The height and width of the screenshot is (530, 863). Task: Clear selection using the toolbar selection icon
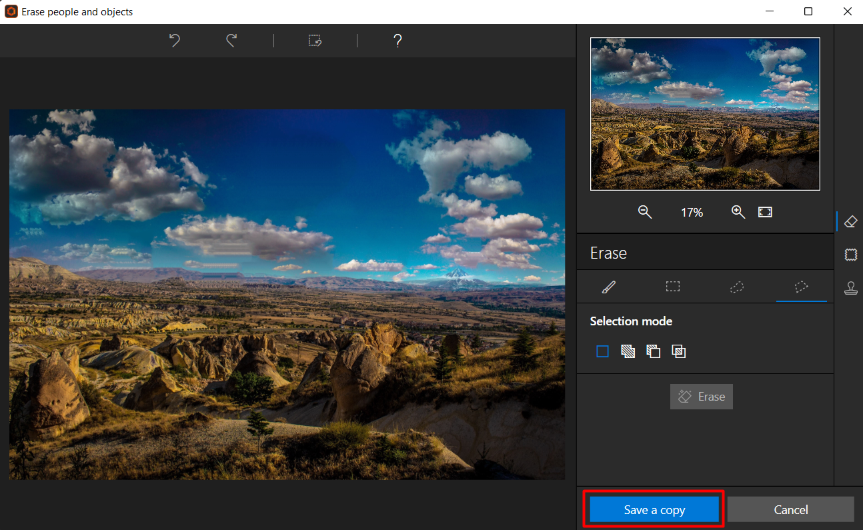click(315, 41)
